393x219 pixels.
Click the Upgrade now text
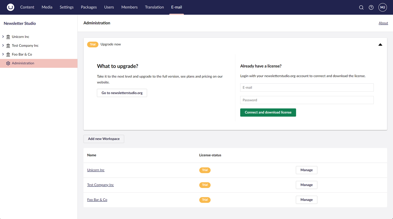(110, 44)
